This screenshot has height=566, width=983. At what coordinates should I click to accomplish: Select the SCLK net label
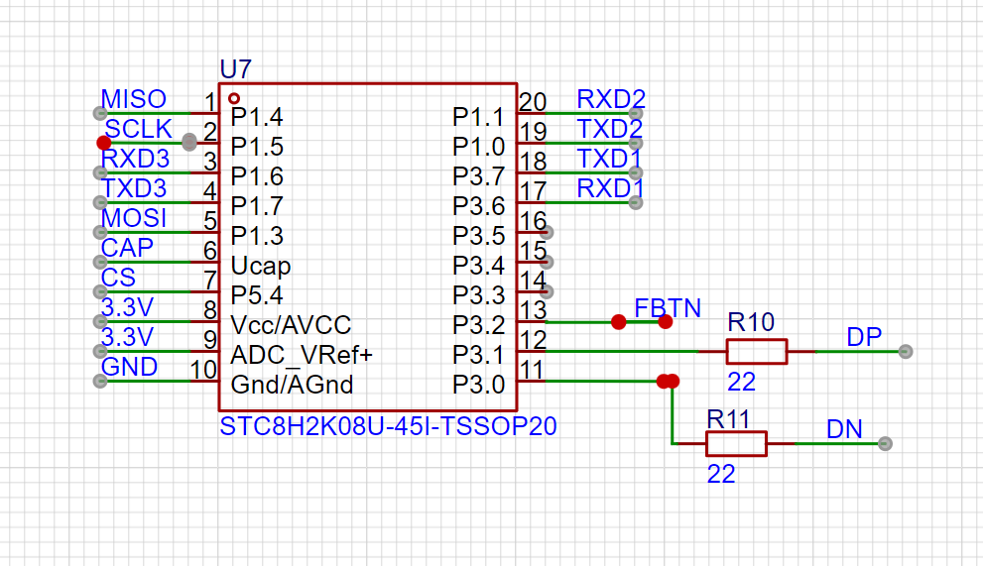(138, 129)
